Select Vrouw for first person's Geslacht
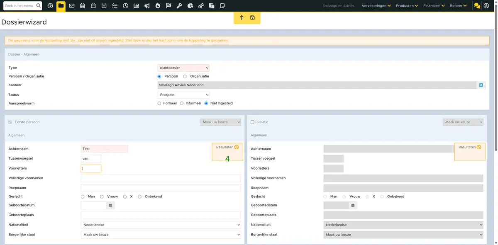 point(102,196)
